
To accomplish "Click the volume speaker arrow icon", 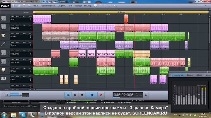I will (7, 95).
